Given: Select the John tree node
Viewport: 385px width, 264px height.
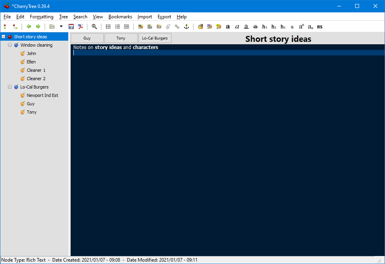Looking at the screenshot, I should pos(32,53).
